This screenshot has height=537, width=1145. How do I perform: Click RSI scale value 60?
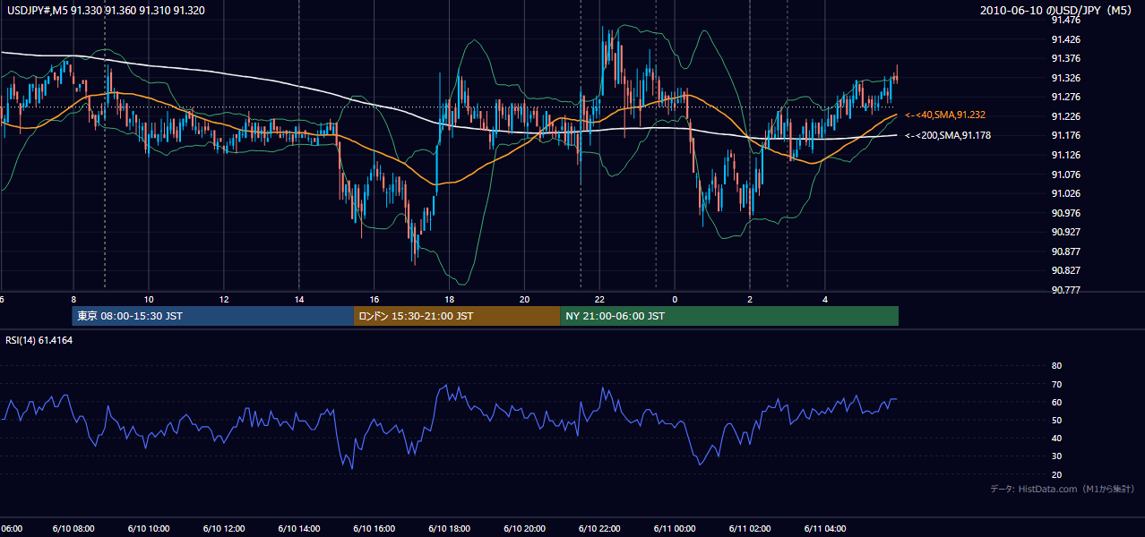[1056, 402]
